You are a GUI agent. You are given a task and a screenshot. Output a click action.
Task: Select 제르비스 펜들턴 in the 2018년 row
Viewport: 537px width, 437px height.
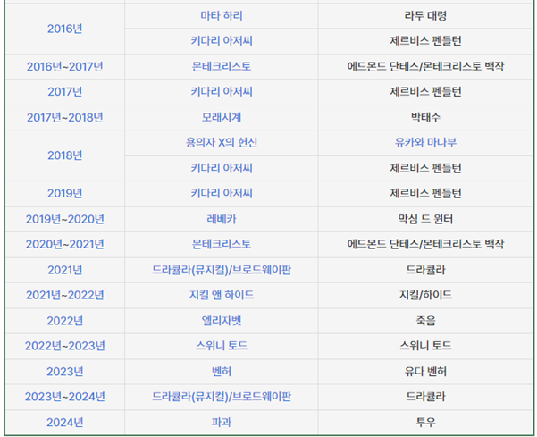click(x=425, y=168)
